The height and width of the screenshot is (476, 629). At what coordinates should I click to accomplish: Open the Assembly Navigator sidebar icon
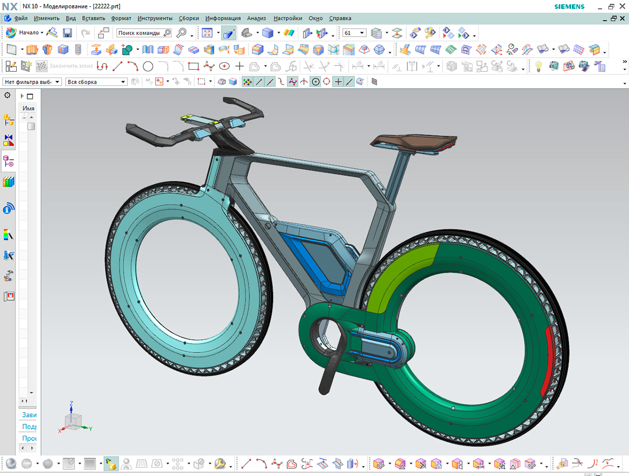8,119
